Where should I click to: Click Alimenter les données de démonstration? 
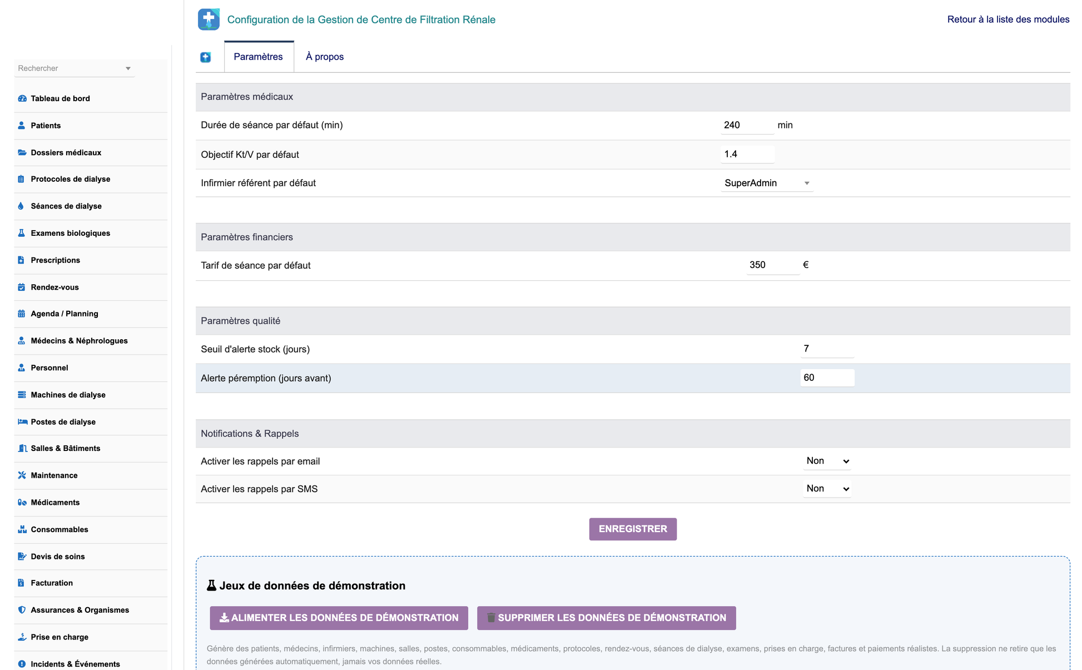coord(339,618)
